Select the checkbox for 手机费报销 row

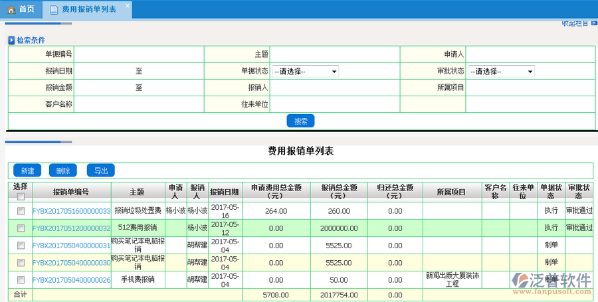(x=21, y=280)
